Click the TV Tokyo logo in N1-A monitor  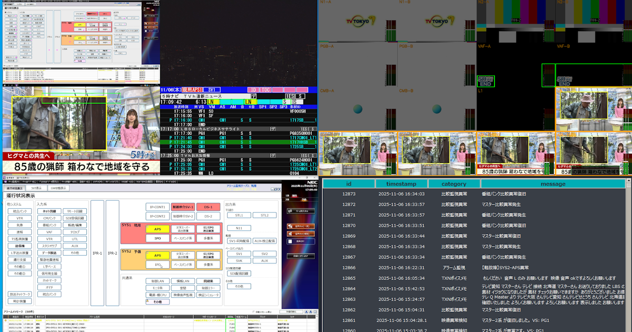(357, 20)
